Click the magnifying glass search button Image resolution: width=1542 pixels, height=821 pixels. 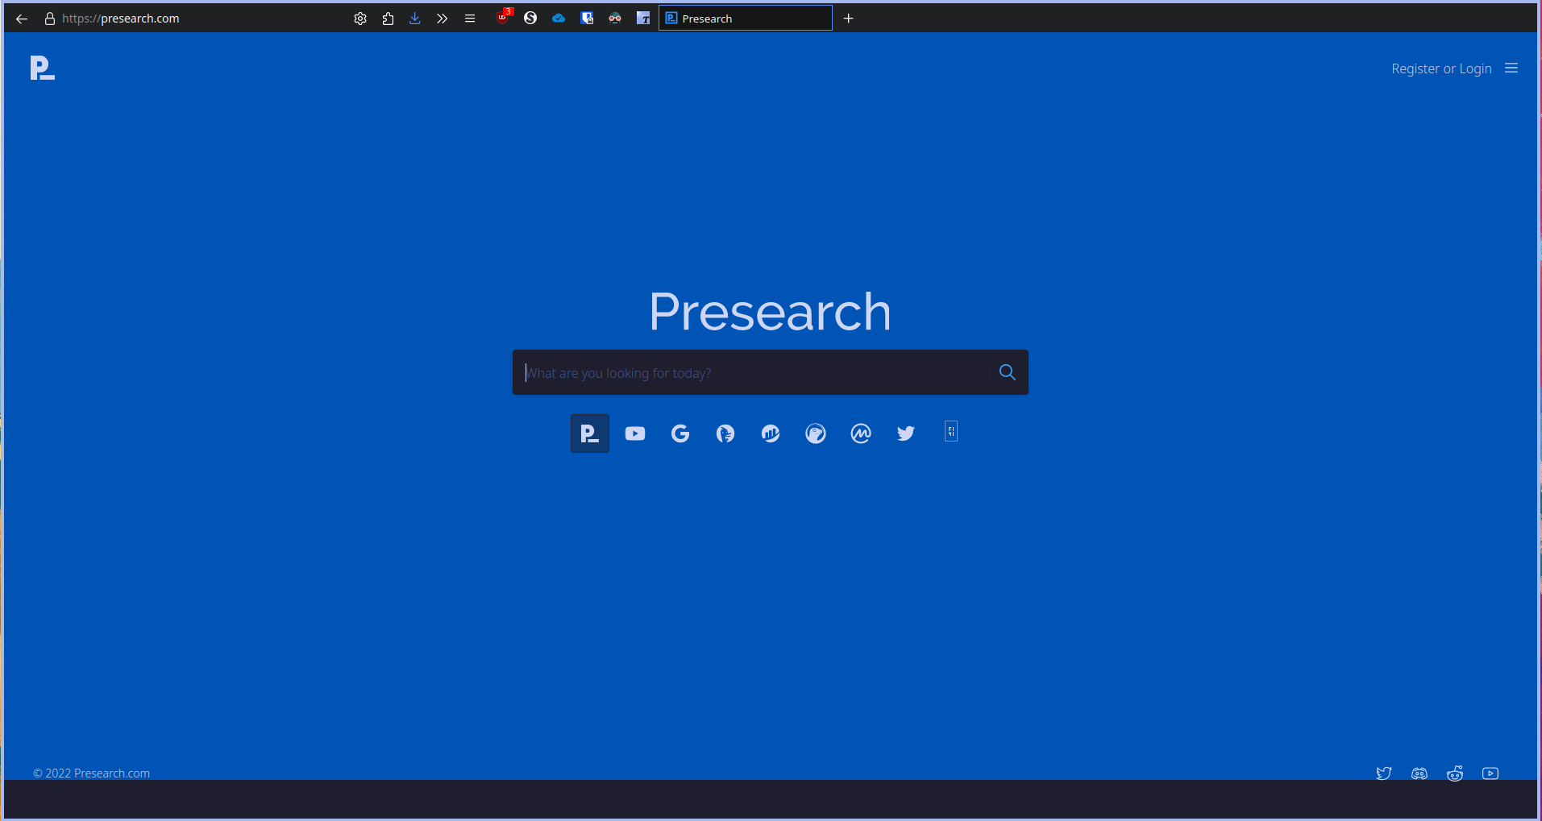[1008, 372]
